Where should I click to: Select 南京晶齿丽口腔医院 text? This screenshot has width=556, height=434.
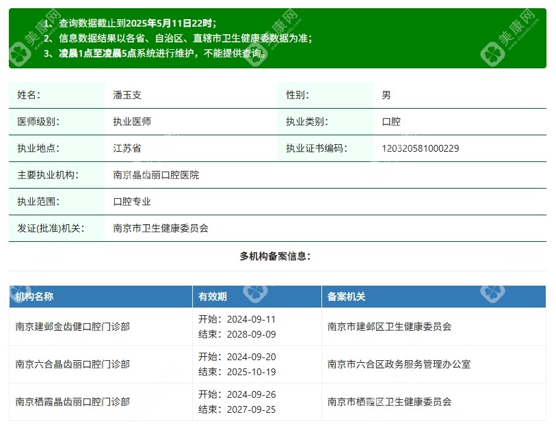pyautogui.click(x=156, y=175)
